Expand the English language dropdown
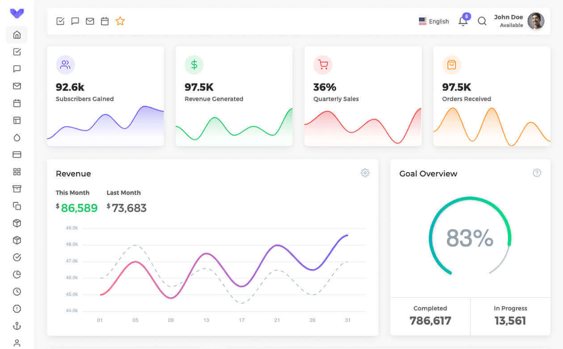This screenshot has height=349, width=563. (x=434, y=21)
